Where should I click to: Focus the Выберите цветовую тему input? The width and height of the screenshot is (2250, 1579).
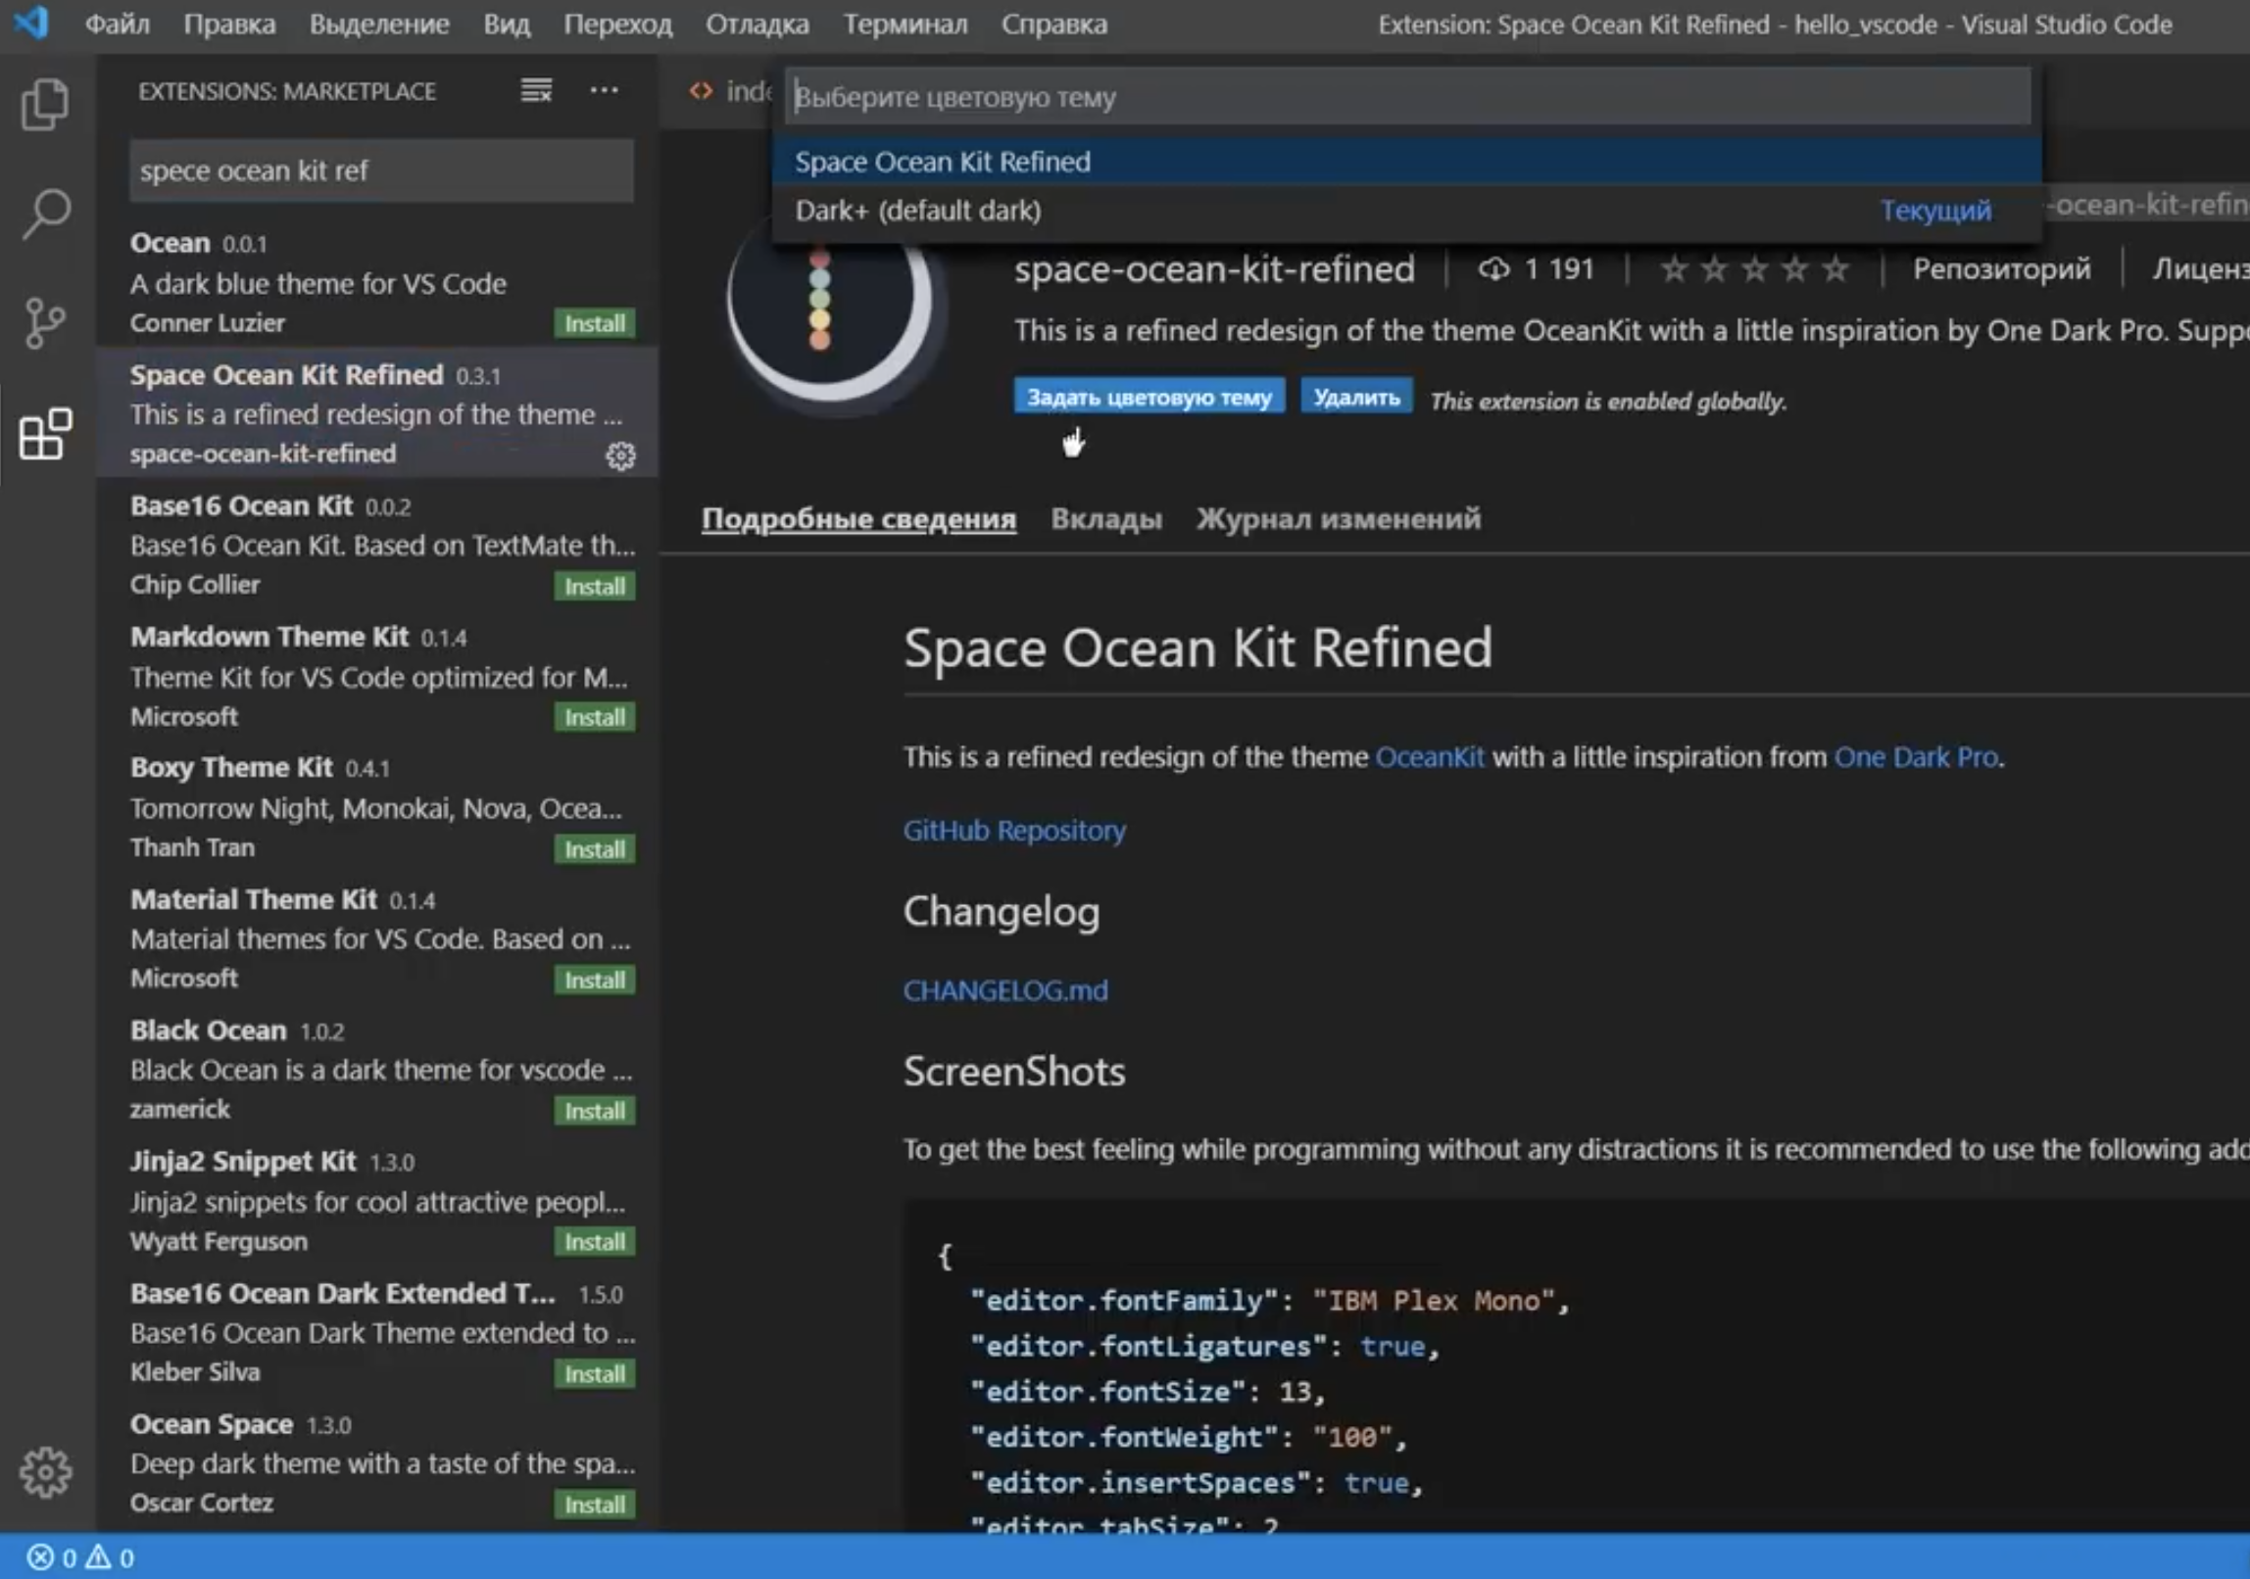tap(1407, 96)
